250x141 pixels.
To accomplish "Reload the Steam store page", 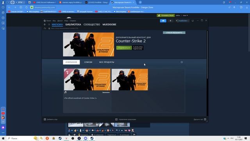I will (45, 28).
